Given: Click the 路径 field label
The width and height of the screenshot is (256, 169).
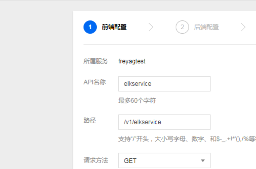Looking at the screenshot, I should click(89, 121).
